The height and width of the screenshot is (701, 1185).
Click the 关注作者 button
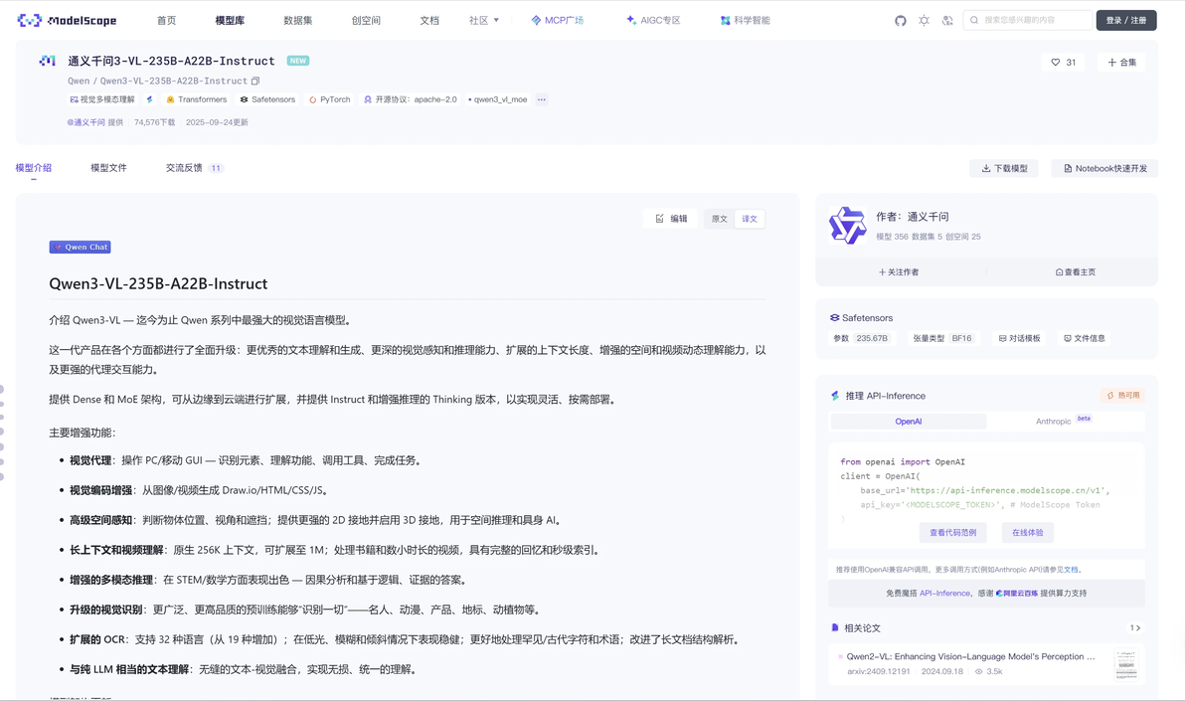900,272
